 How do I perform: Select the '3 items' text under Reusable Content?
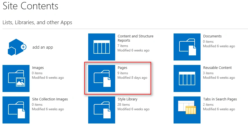point(208,73)
